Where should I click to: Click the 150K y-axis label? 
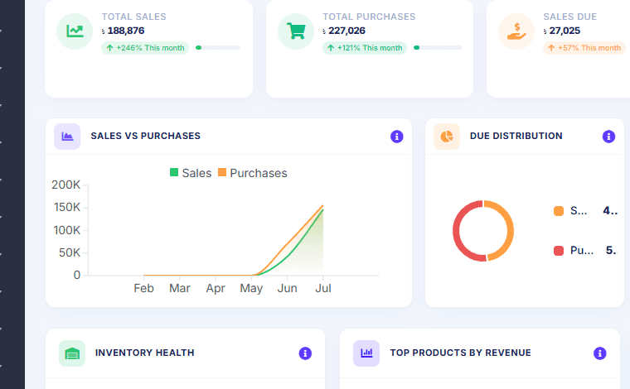click(67, 208)
